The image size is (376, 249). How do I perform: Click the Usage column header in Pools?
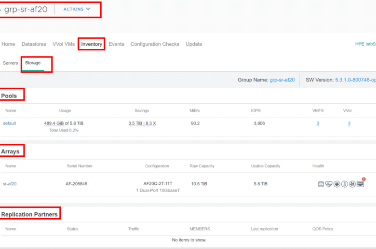pyautogui.click(x=65, y=111)
